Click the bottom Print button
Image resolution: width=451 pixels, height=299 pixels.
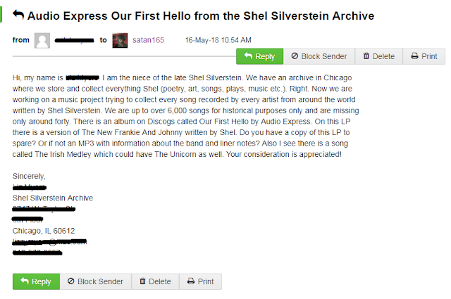click(x=200, y=281)
